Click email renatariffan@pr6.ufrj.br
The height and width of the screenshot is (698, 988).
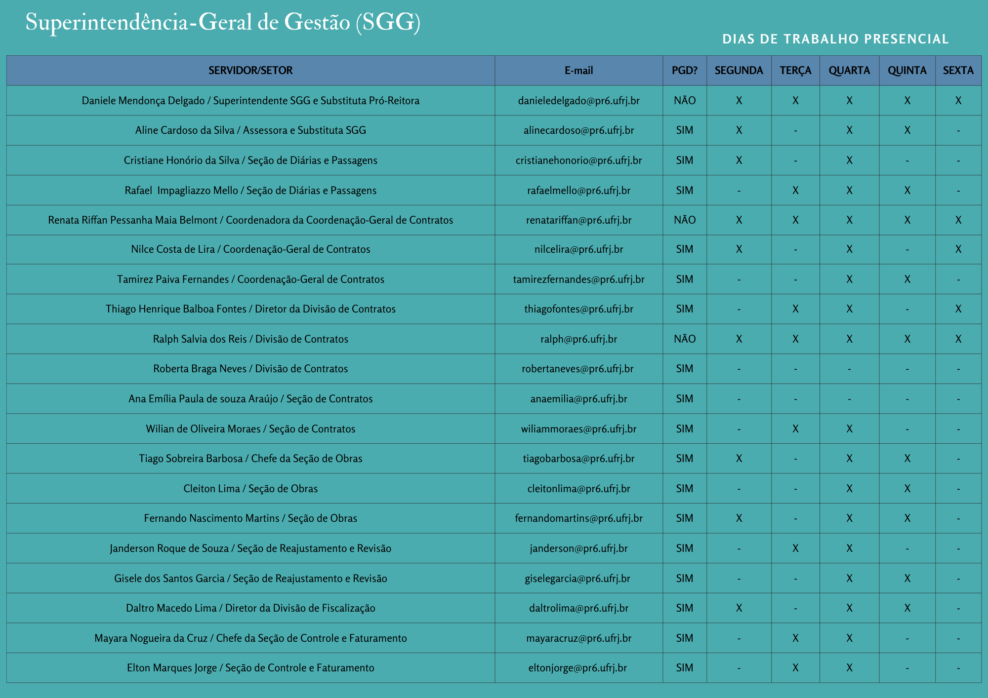[x=579, y=220]
